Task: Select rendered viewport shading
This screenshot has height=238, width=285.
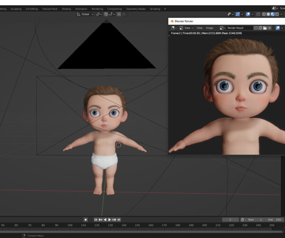Action: tap(277, 14)
